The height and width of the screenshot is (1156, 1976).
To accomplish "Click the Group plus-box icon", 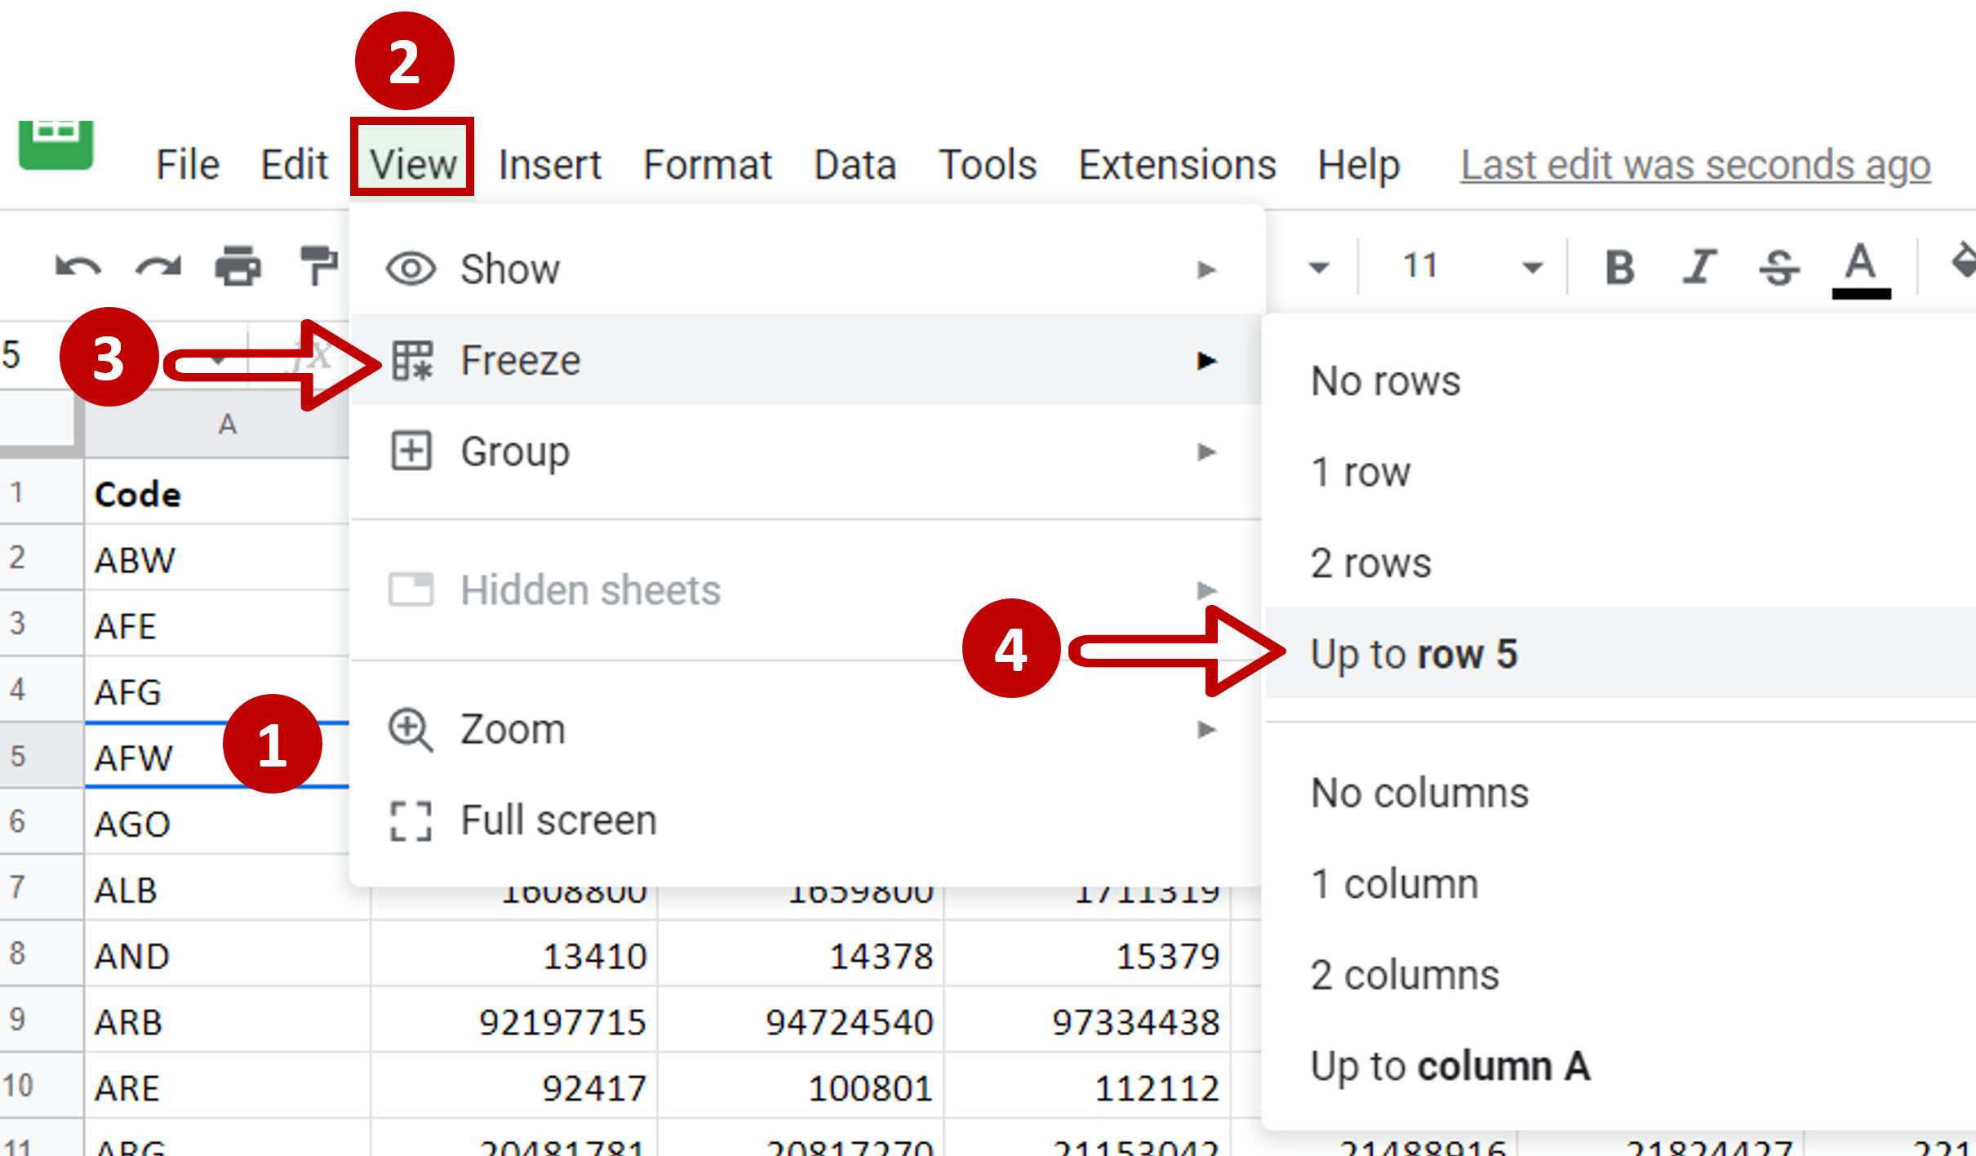I will point(411,451).
